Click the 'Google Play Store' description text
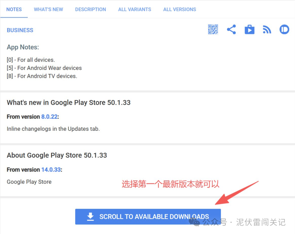The image size is (295, 234). 29,182
